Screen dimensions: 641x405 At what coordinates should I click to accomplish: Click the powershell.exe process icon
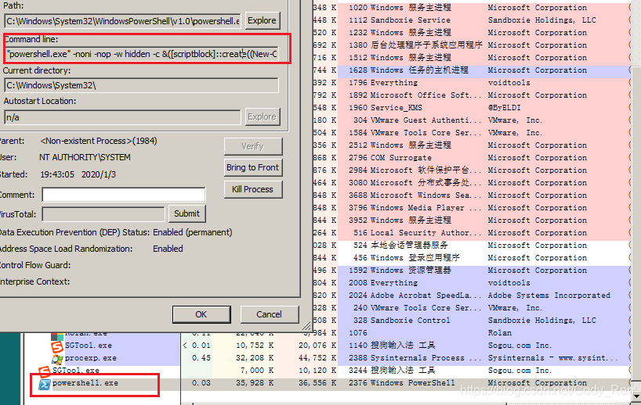44,384
